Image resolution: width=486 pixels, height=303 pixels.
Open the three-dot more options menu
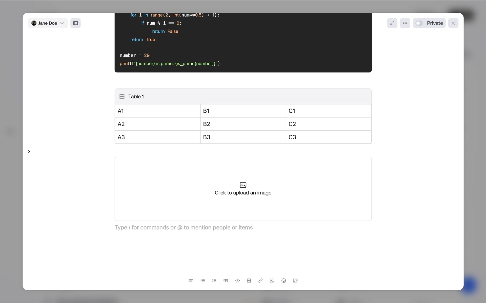pyautogui.click(x=405, y=23)
